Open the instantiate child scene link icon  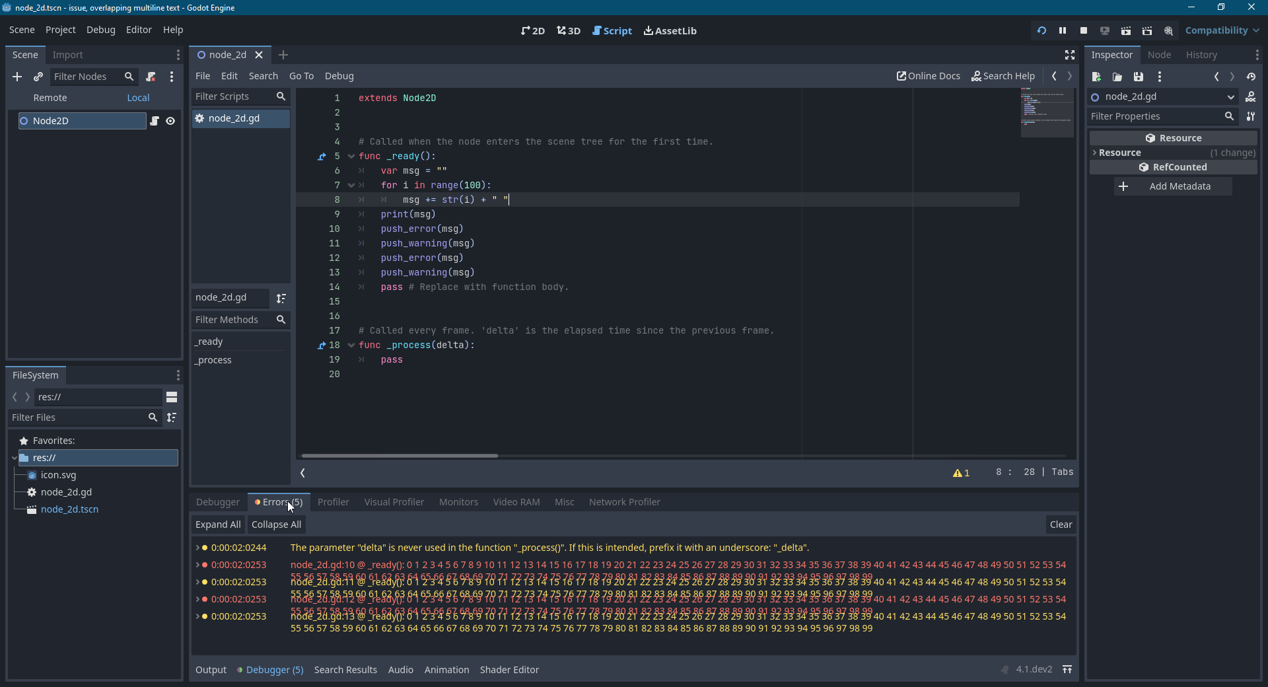point(38,77)
